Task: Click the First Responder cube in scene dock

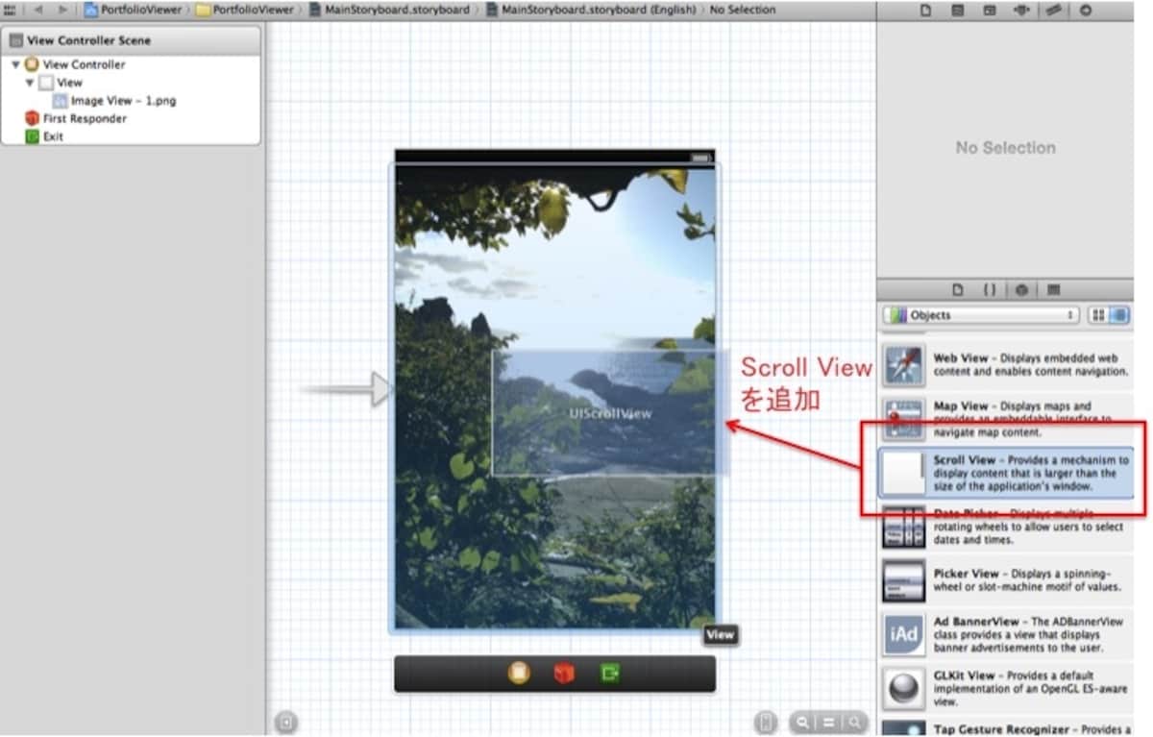Action: (564, 674)
